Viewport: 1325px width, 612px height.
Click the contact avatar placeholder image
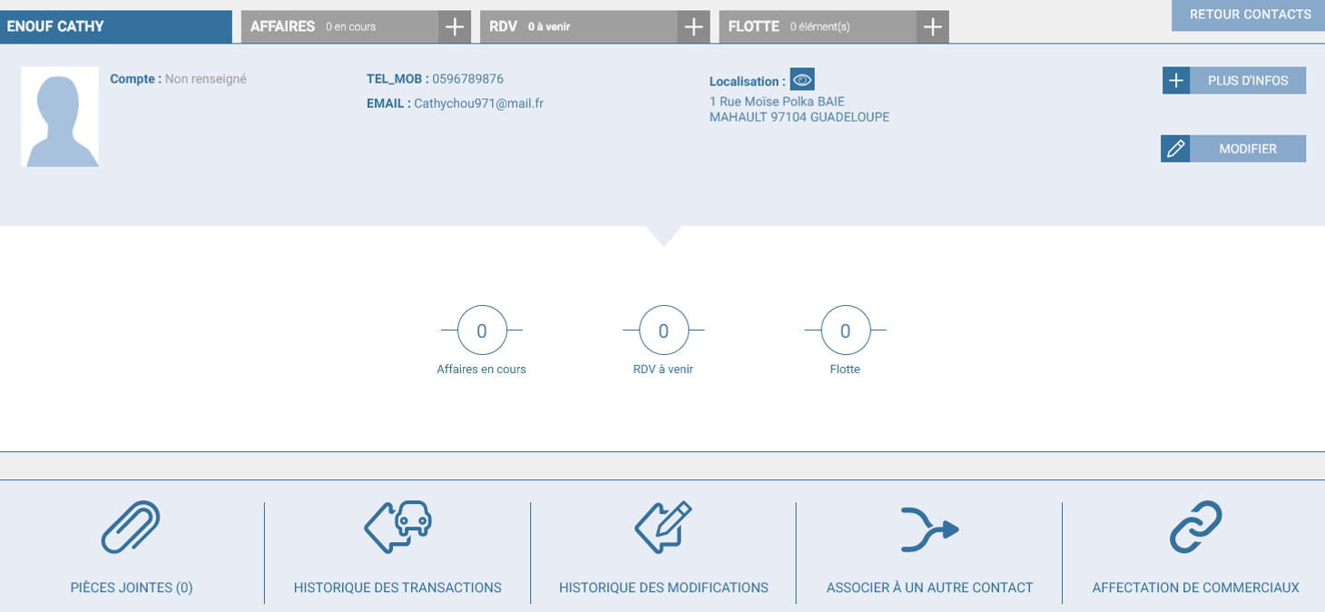(x=60, y=116)
